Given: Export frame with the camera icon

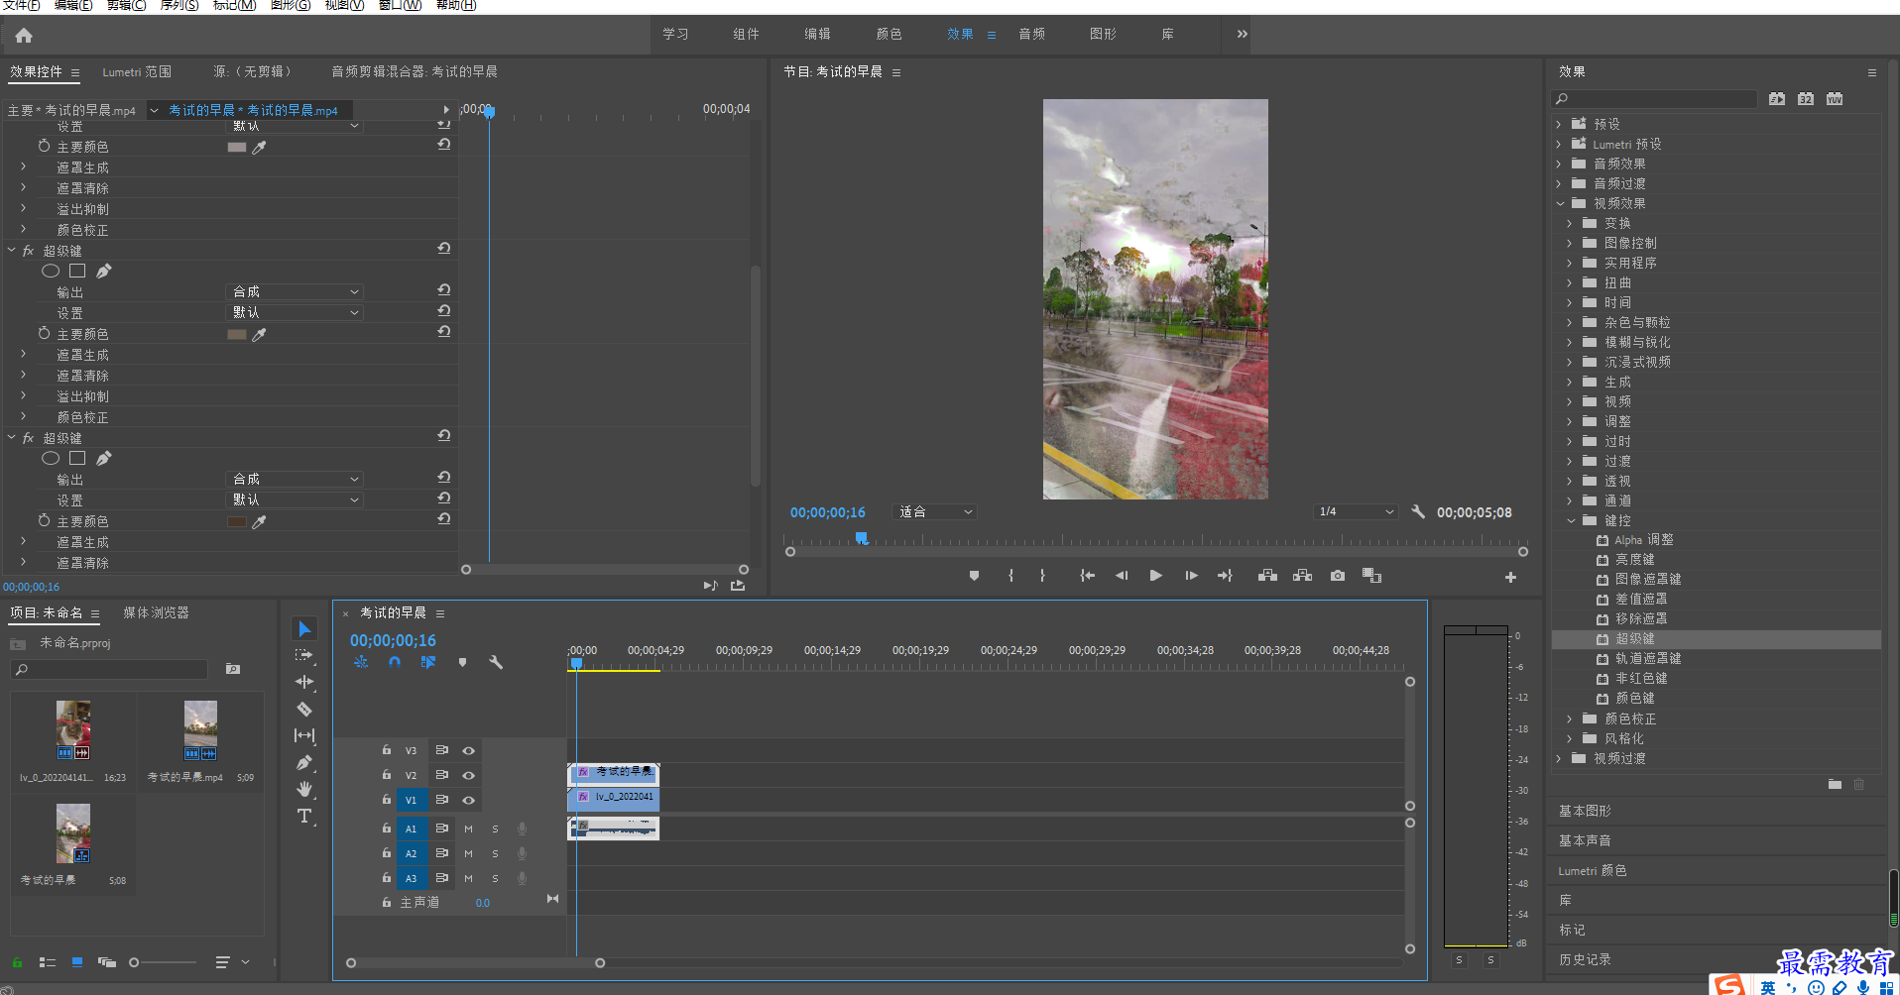Looking at the screenshot, I should [1338, 576].
